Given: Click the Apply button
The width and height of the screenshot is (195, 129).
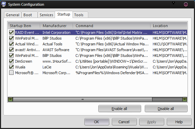Looking at the screenshot, I should (152, 122).
